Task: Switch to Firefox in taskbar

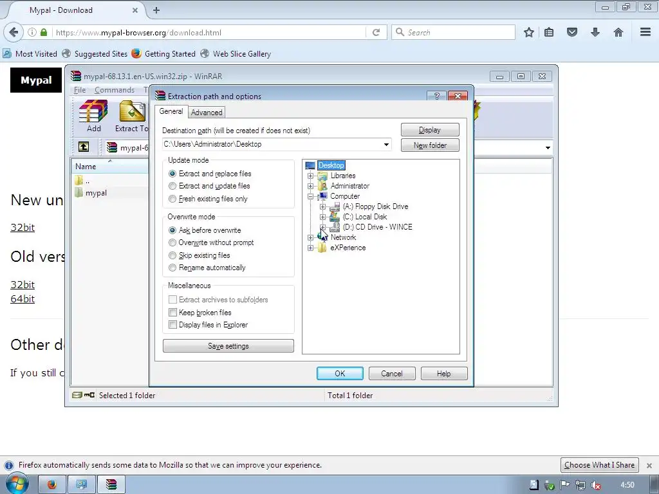Action: pyautogui.click(x=51, y=484)
